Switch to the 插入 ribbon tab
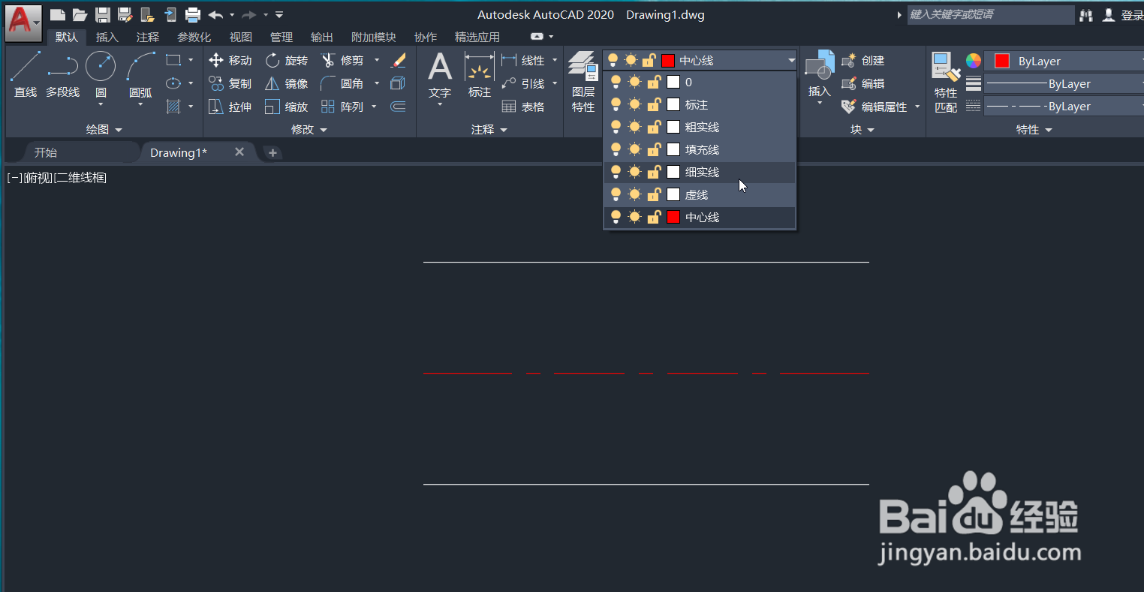1144x592 pixels. (x=107, y=37)
